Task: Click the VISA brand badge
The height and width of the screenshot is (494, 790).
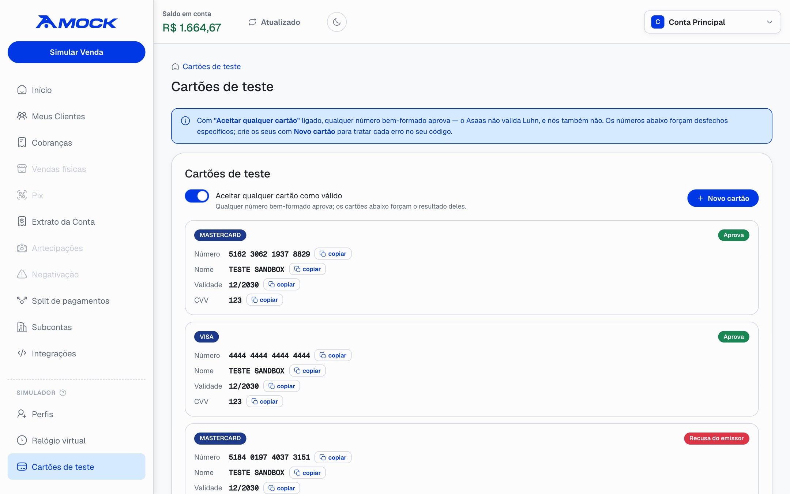Action: (x=206, y=337)
